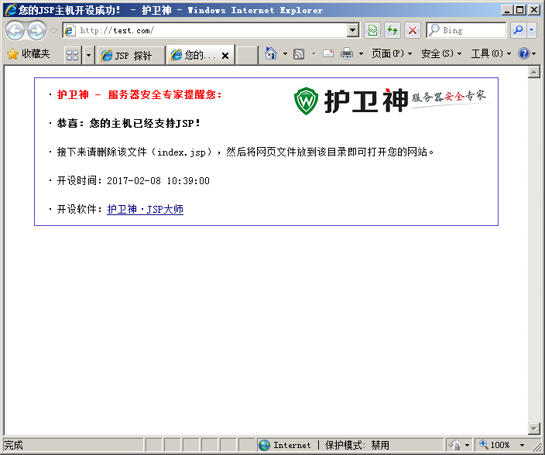Click the vertical scrollbar up arrow
This screenshot has height=455, width=545.
pos(533,72)
